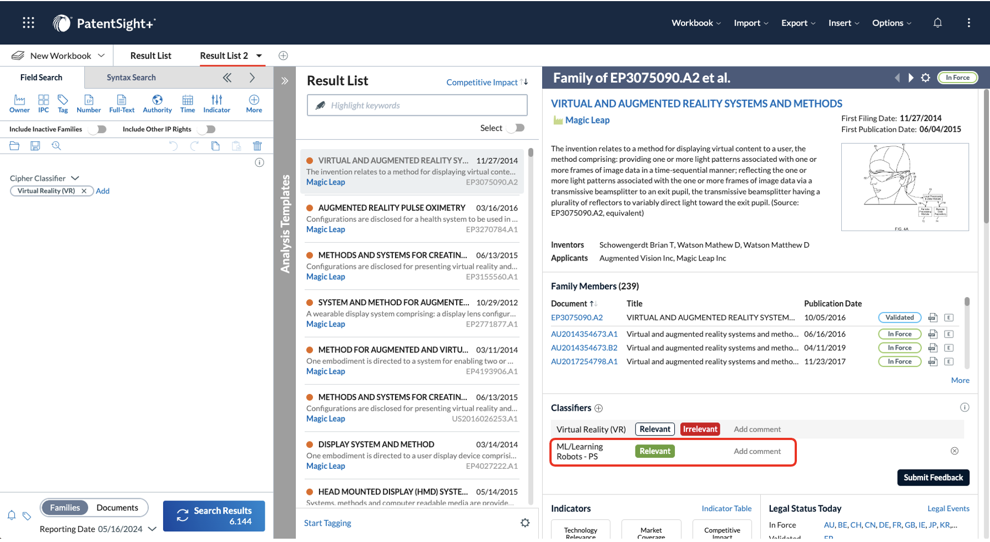Switch view to Families
Viewport: 990px width, 542px height.
pyautogui.click(x=65, y=508)
